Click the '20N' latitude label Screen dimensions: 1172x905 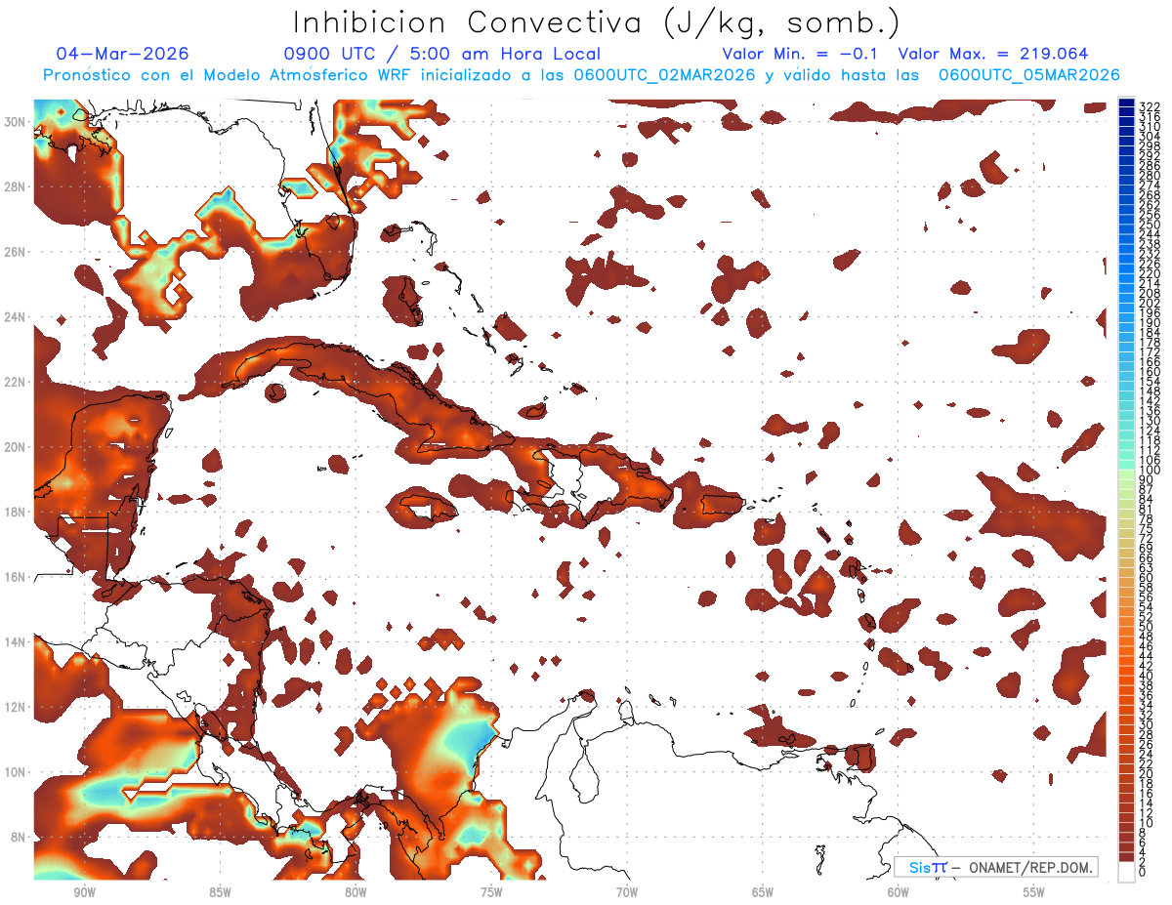coord(17,446)
